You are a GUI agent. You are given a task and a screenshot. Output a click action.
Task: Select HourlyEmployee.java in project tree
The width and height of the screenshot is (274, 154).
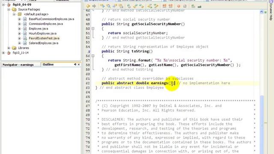click(43, 33)
